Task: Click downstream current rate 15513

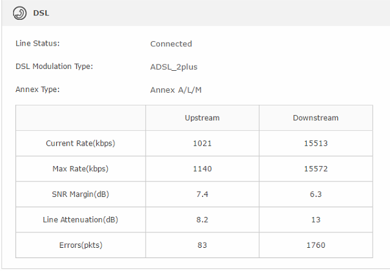Action: click(x=316, y=144)
